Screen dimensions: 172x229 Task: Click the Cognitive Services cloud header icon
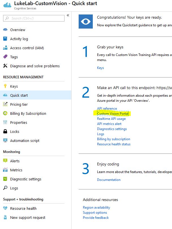7,5
